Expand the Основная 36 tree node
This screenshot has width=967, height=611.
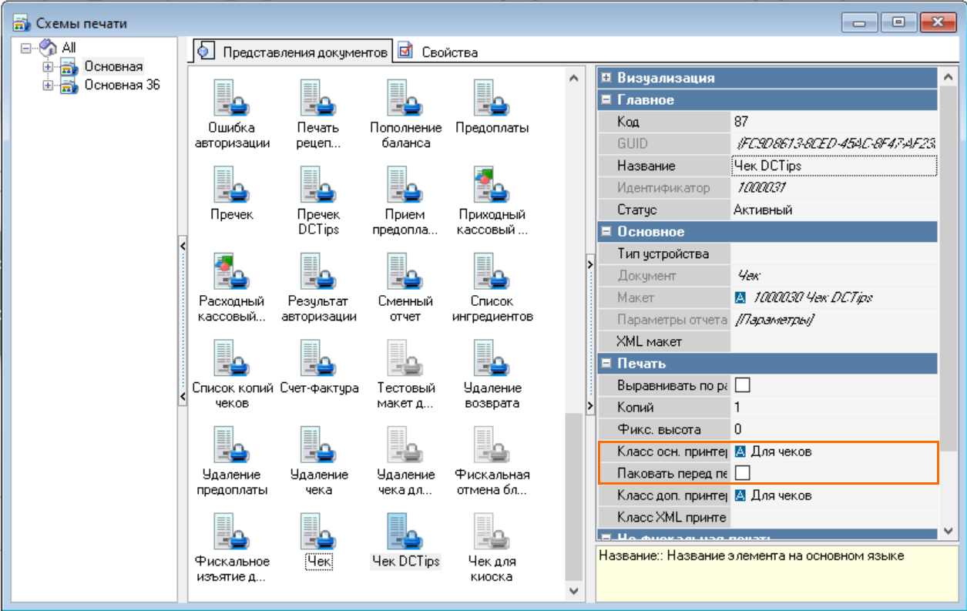coord(48,86)
